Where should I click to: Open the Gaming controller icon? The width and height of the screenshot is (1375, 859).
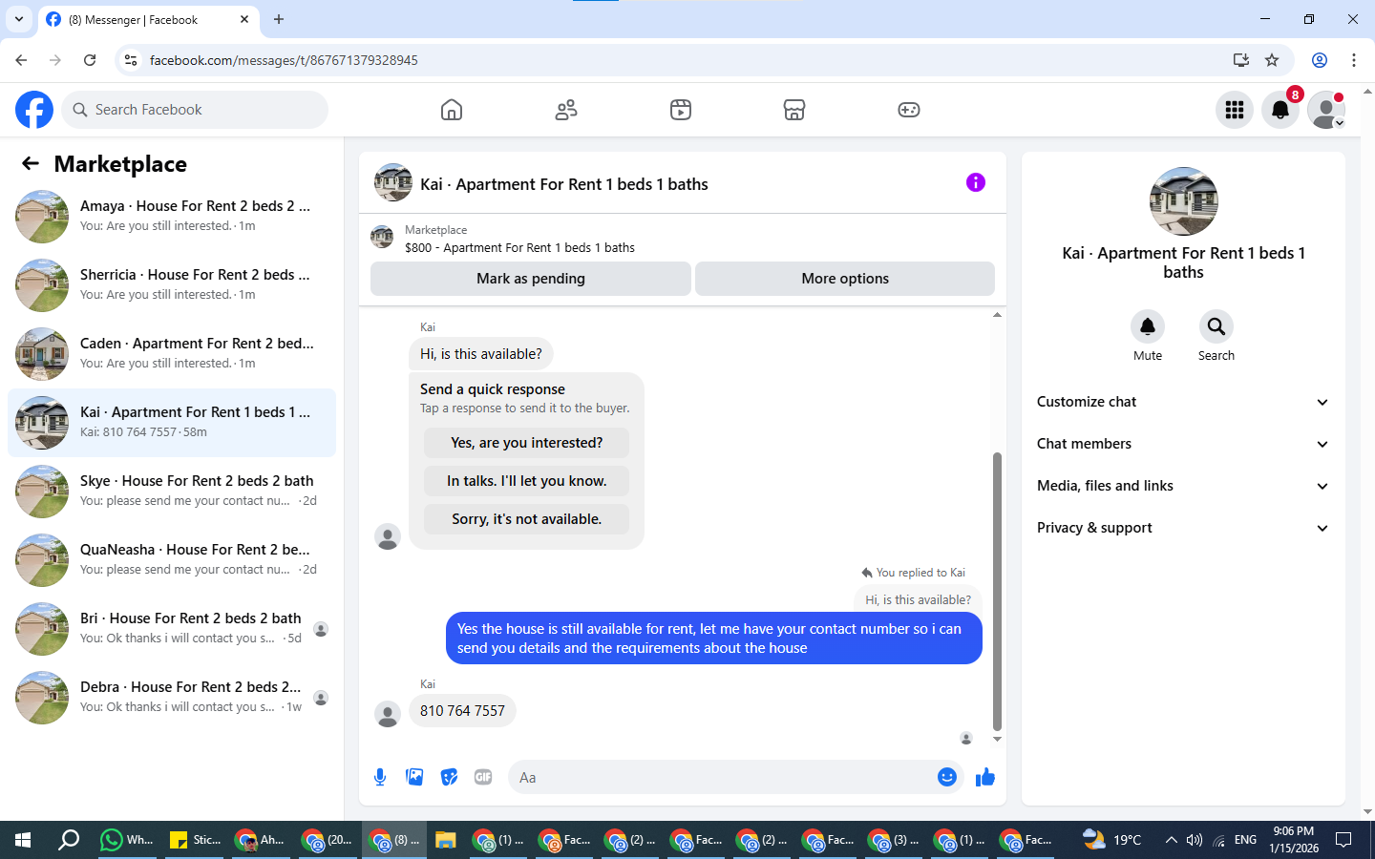[x=909, y=110]
